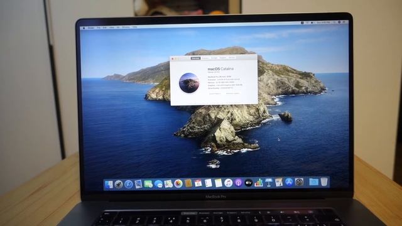Open green FaceTime icon in Dock

point(148,184)
